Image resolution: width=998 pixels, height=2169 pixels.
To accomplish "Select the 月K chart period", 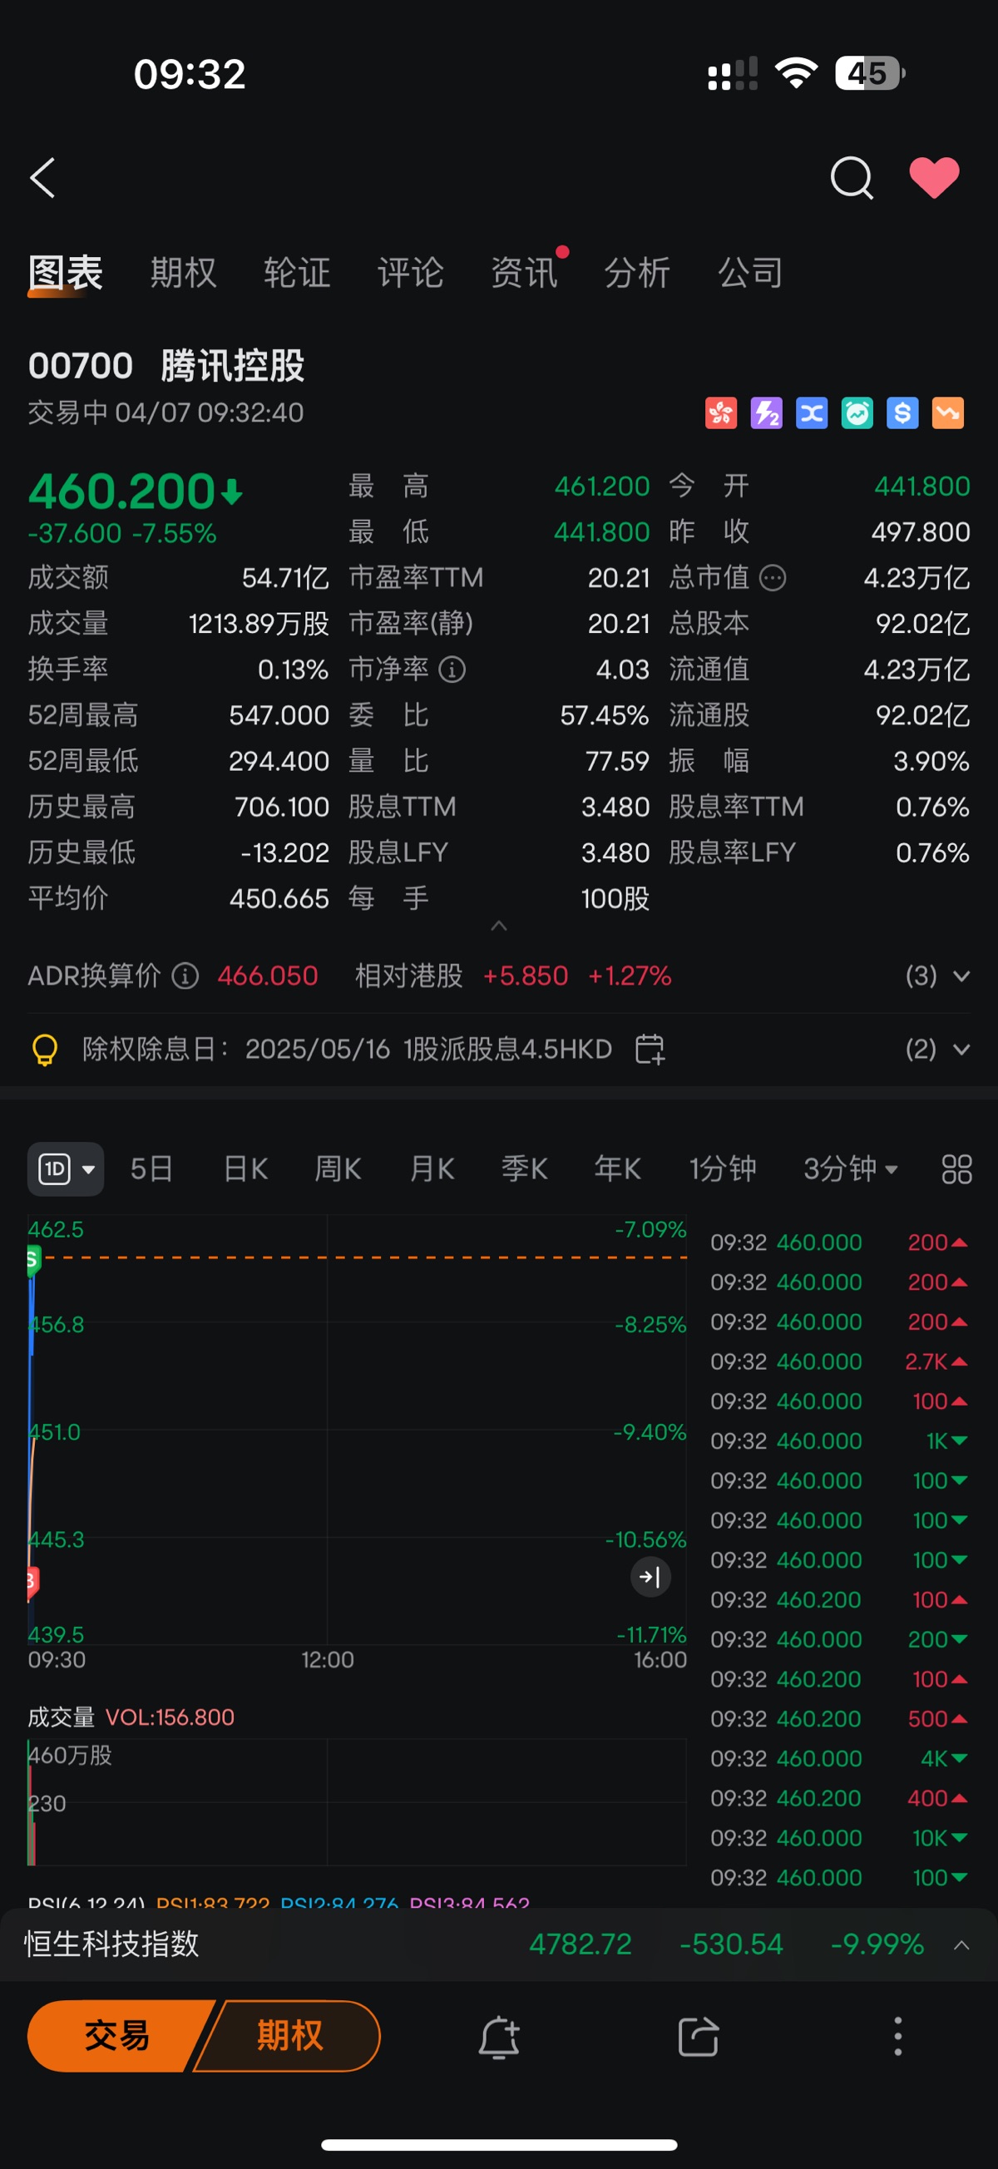I will coord(432,1169).
